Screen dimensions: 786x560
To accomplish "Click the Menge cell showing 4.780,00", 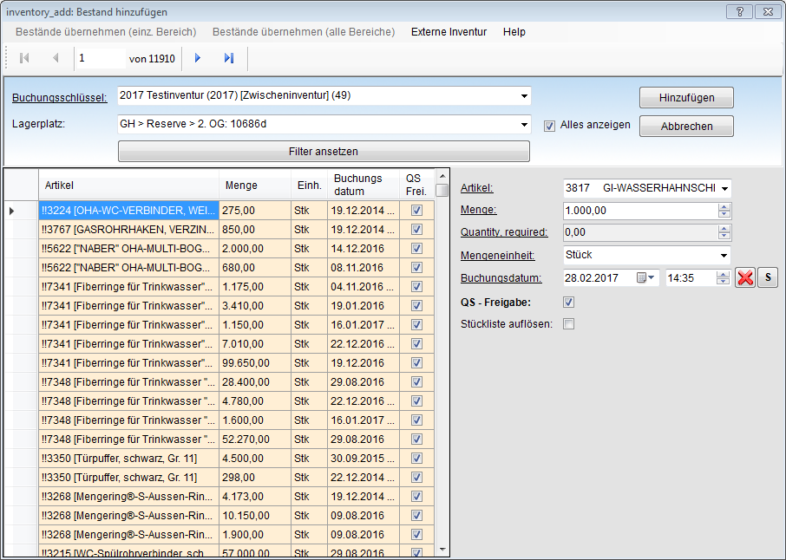I will pos(255,400).
